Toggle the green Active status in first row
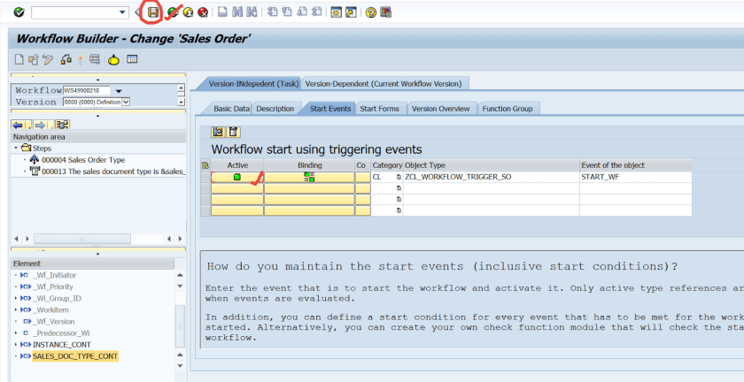This screenshot has width=744, height=382. coord(237,178)
